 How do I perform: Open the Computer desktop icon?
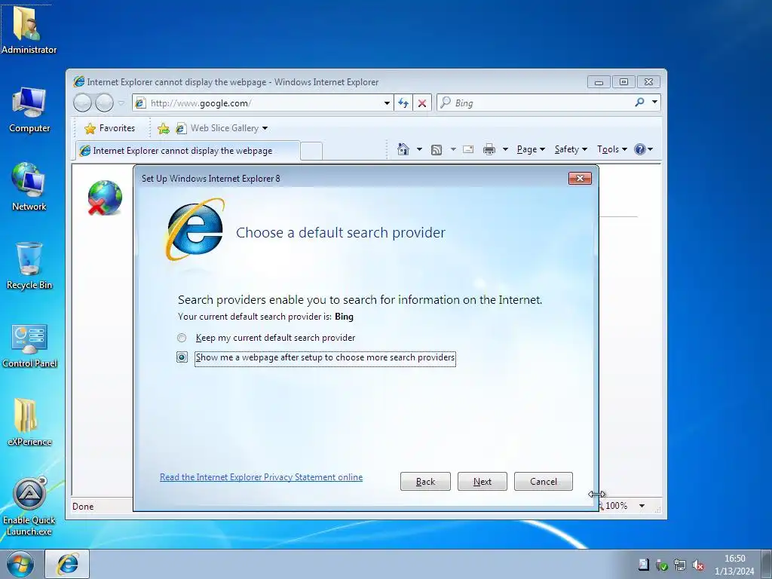coord(29,110)
